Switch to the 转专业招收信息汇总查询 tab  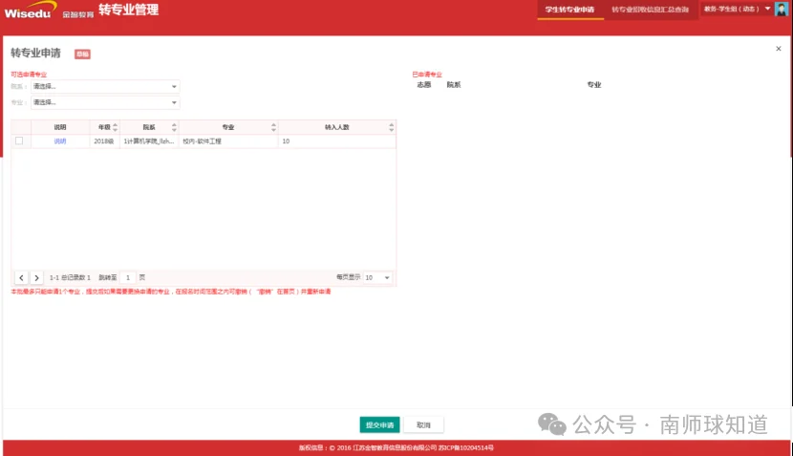pos(651,10)
